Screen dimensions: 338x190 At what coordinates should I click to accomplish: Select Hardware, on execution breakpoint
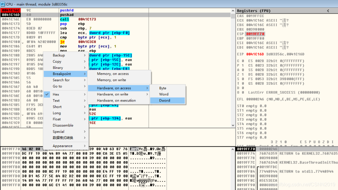[119, 101]
